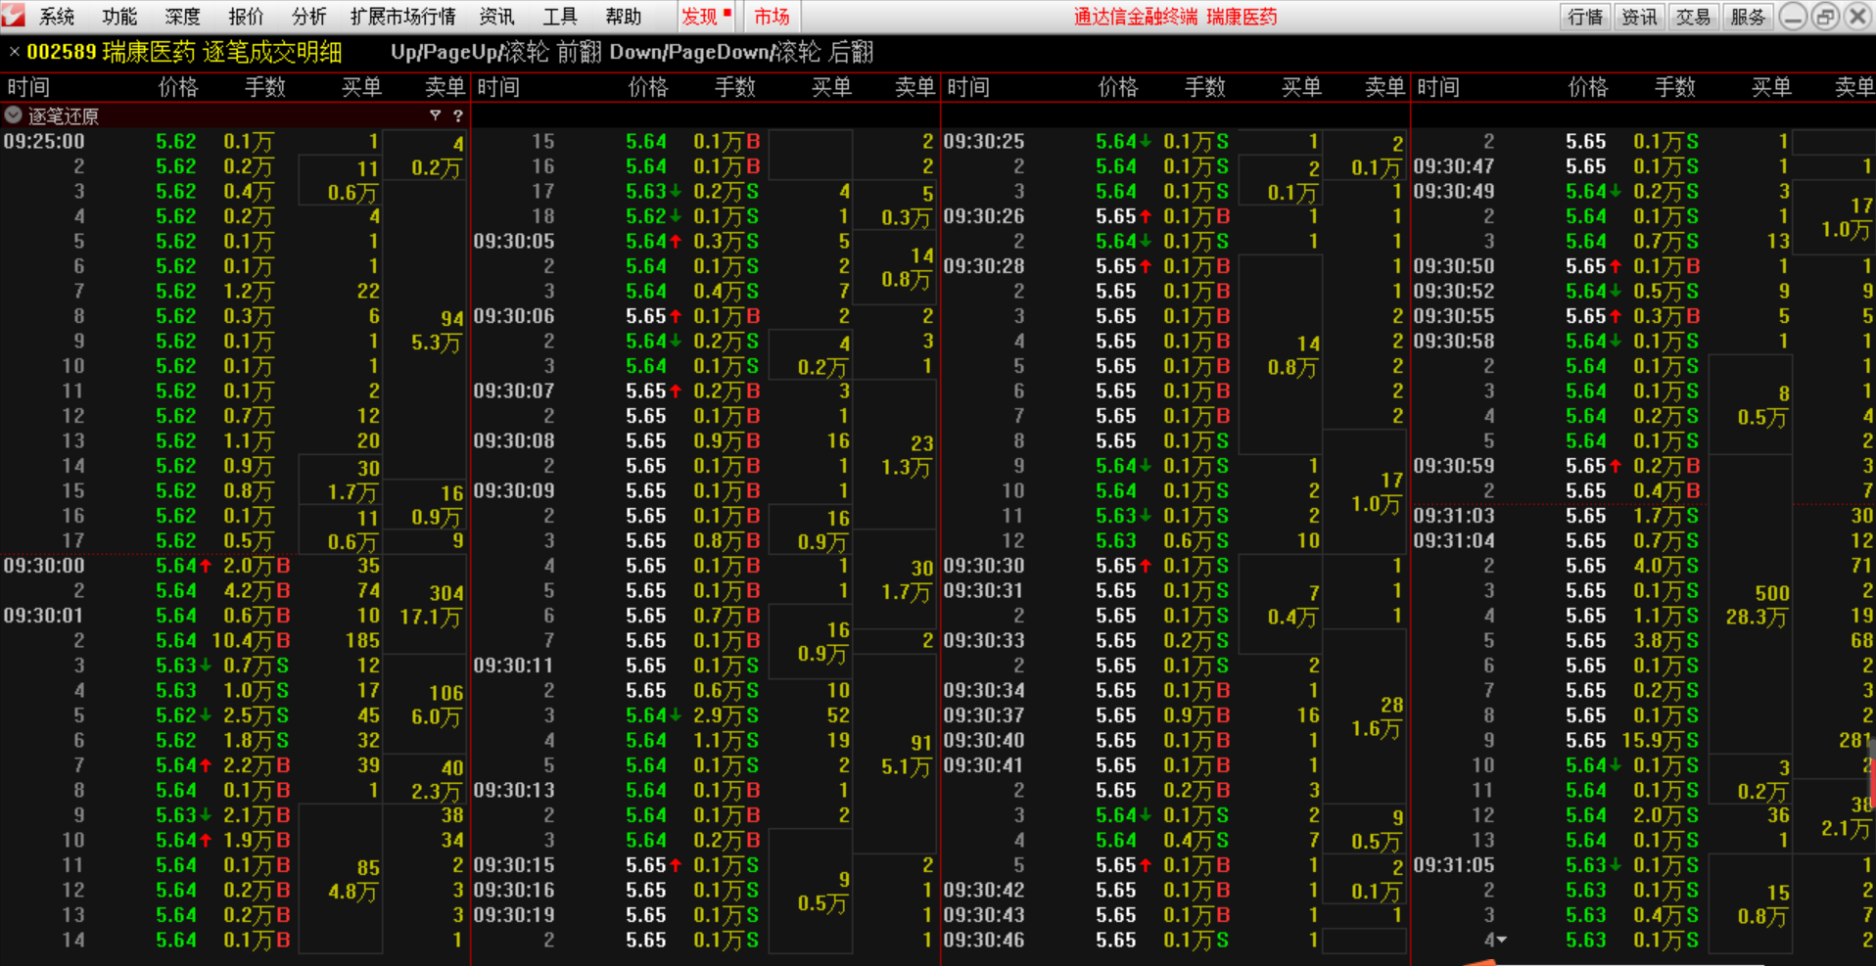
Task: Restore the window using the restore icon
Action: coord(1825,17)
